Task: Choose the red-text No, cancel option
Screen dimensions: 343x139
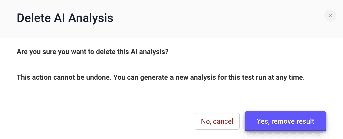Action: 217,121
